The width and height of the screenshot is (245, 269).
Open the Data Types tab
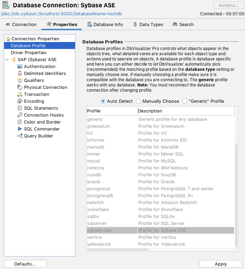(x=148, y=24)
